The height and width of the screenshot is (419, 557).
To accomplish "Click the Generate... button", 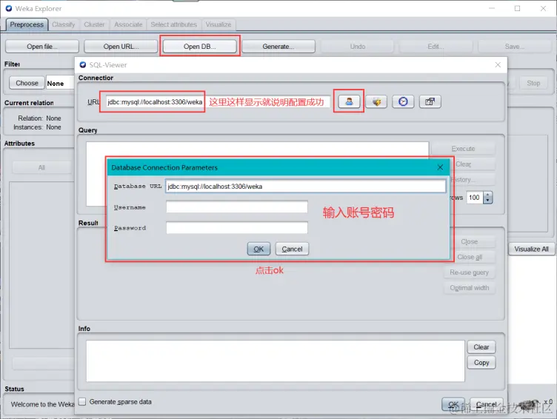I will point(278,47).
